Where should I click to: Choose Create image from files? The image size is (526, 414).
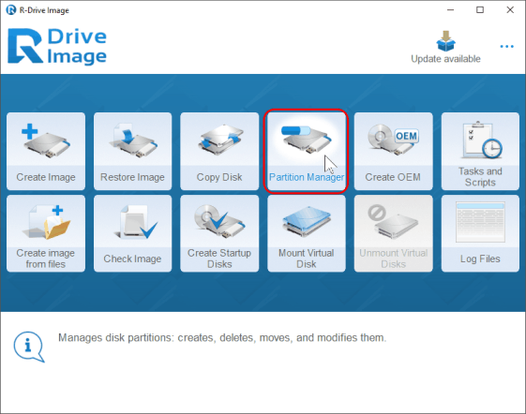tap(46, 233)
